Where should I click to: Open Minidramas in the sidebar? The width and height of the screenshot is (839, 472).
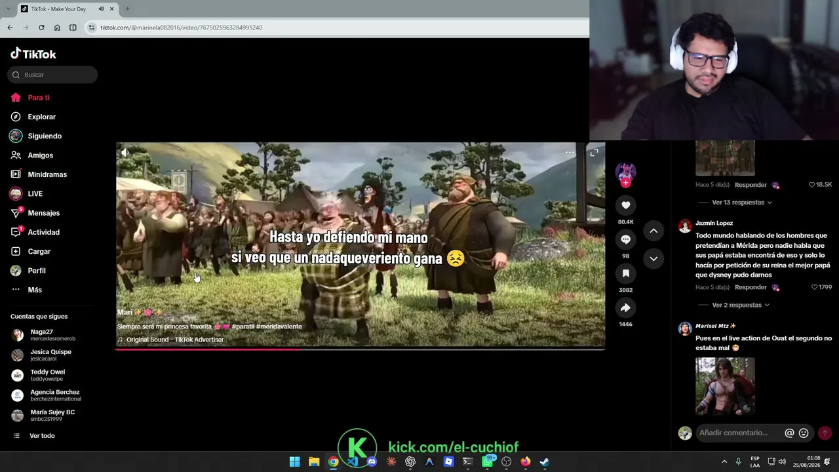pos(47,174)
